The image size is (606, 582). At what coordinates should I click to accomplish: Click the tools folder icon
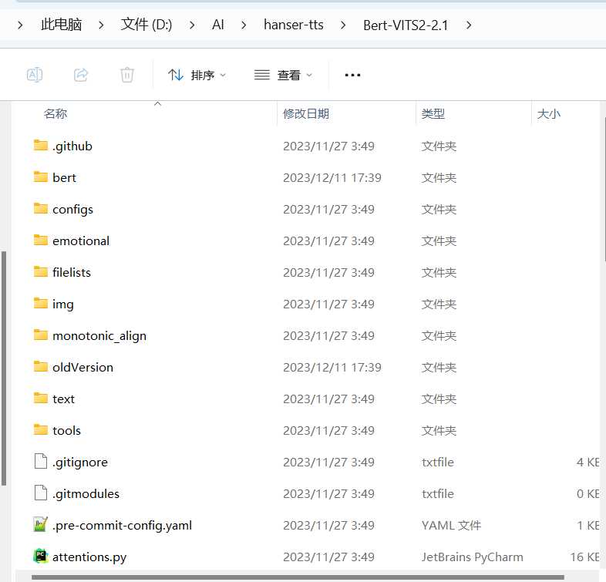coord(41,429)
